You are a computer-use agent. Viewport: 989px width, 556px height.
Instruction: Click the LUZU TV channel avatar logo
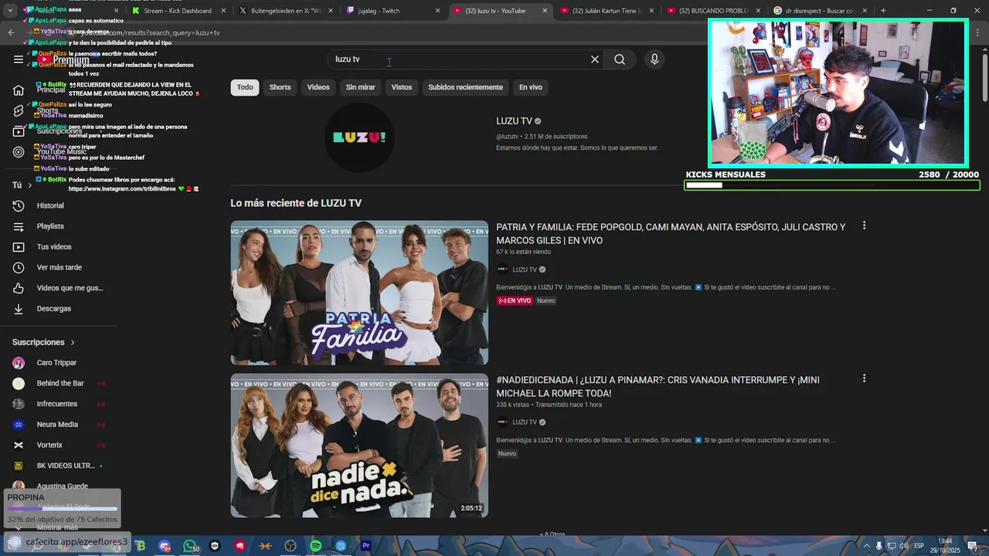coord(359,137)
